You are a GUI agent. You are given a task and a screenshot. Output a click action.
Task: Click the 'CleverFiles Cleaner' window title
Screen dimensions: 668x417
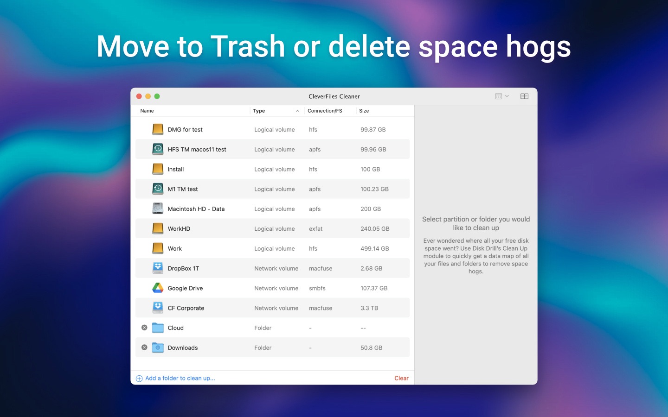[334, 96]
